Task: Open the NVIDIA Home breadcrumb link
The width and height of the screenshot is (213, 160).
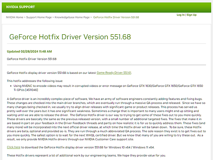Action: [x=15, y=17]
